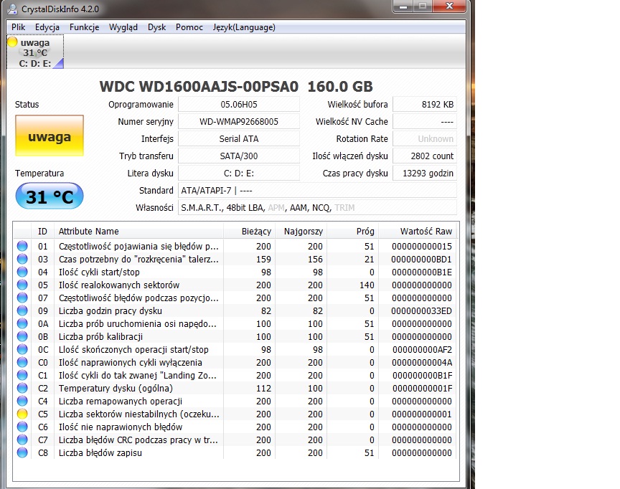620x489 pixels.
Task: Click the ID column header
Action: [x=42, y=231]
